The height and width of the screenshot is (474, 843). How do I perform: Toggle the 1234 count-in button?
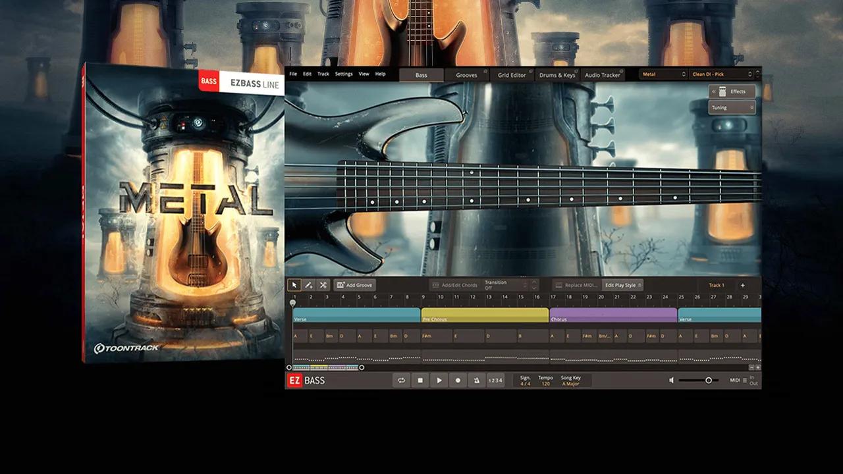tap(495, 381)
